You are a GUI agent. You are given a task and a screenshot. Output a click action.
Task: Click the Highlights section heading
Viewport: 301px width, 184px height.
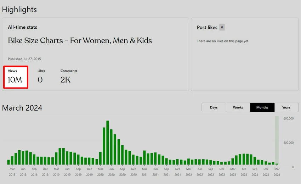point(19,10)
